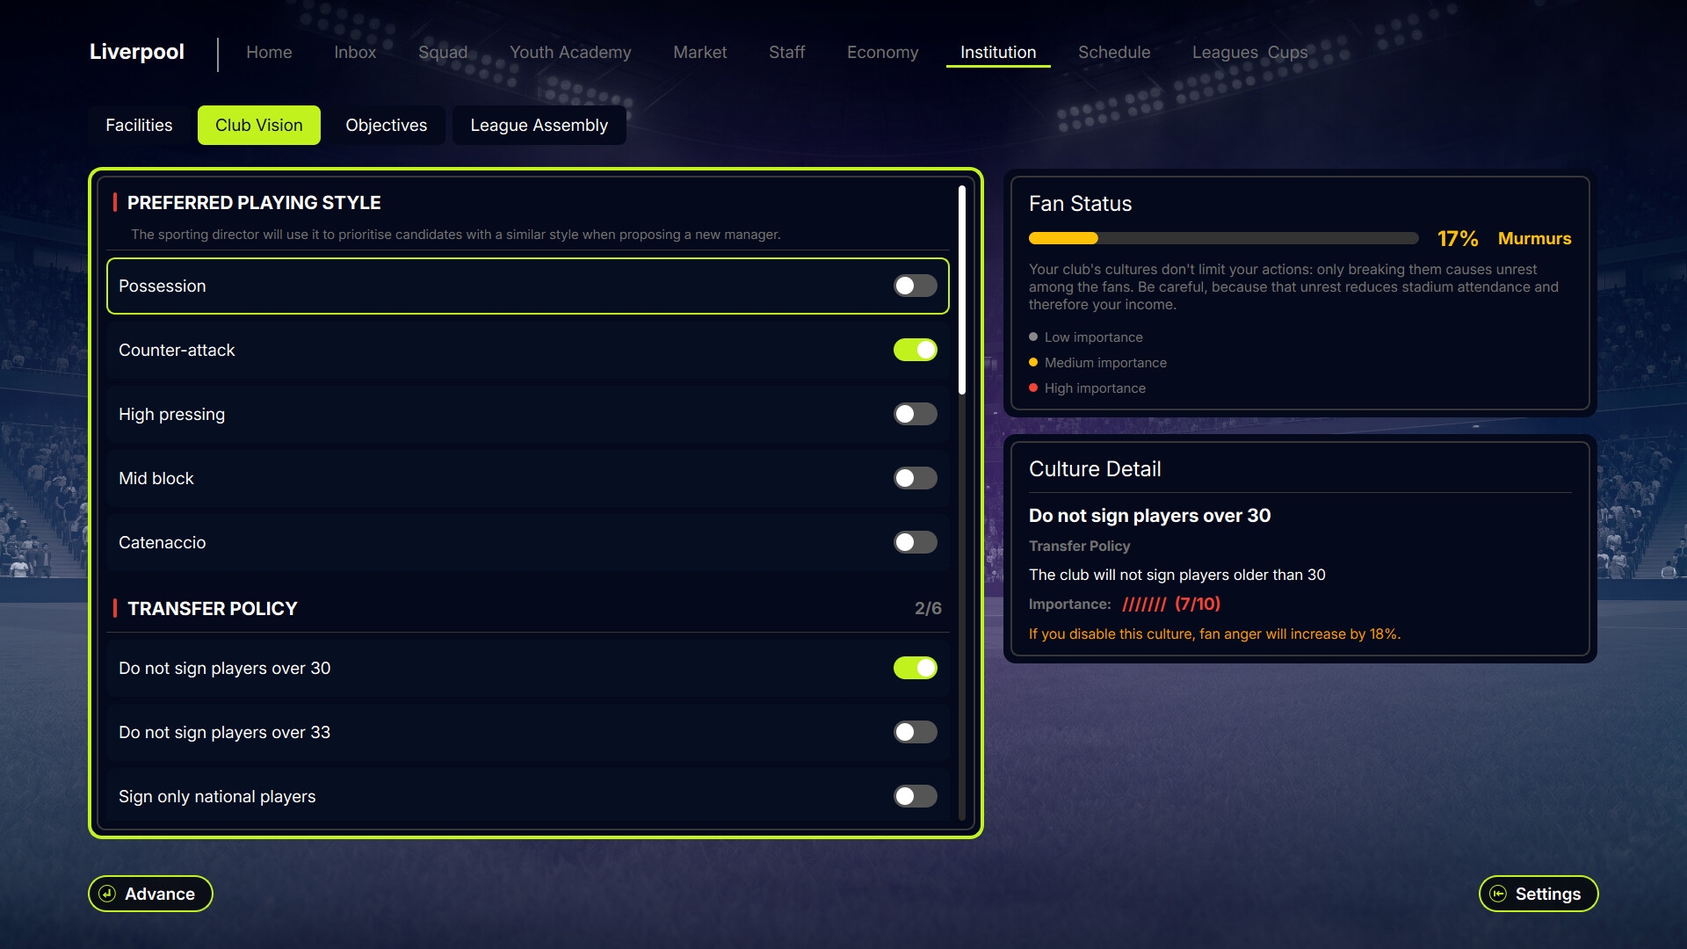
Task: Select the Possession row label
Action: [163, 286]
